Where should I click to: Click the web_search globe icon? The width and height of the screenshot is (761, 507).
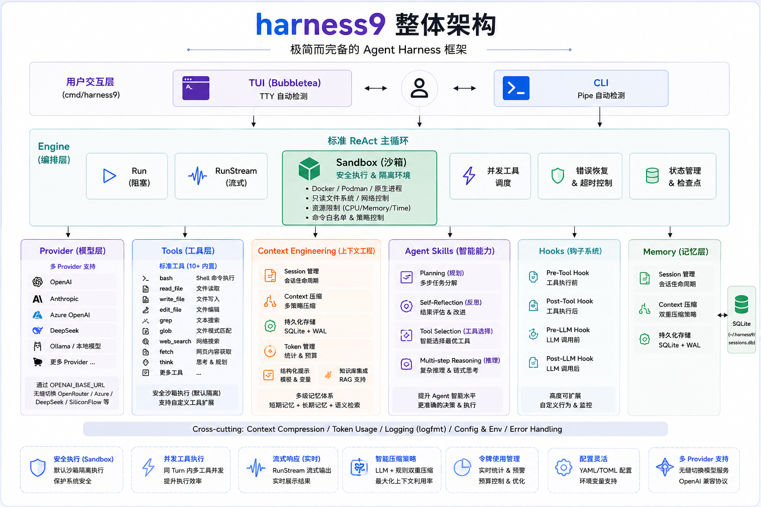(146, 342)
